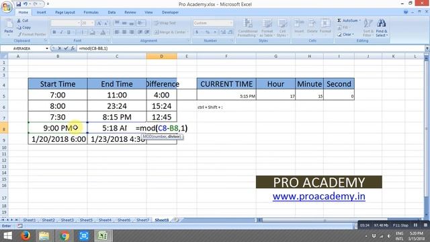
Task: Click the Cancel (X) icon in formula bar
Action: tap(60, 48)
